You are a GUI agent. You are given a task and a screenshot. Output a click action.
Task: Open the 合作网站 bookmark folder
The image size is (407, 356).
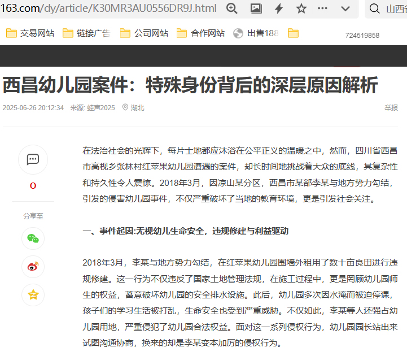(200, 33)
